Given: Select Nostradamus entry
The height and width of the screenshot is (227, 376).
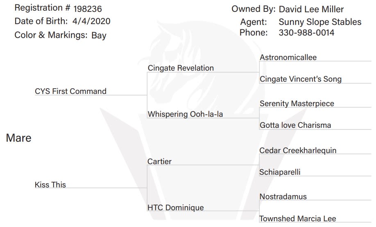Looking at the screenshot, I should 283,196.
